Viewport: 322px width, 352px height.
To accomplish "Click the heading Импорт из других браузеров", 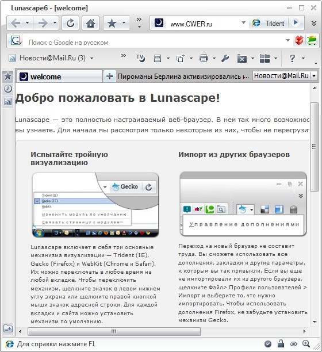I will click(x=234, y=155).
